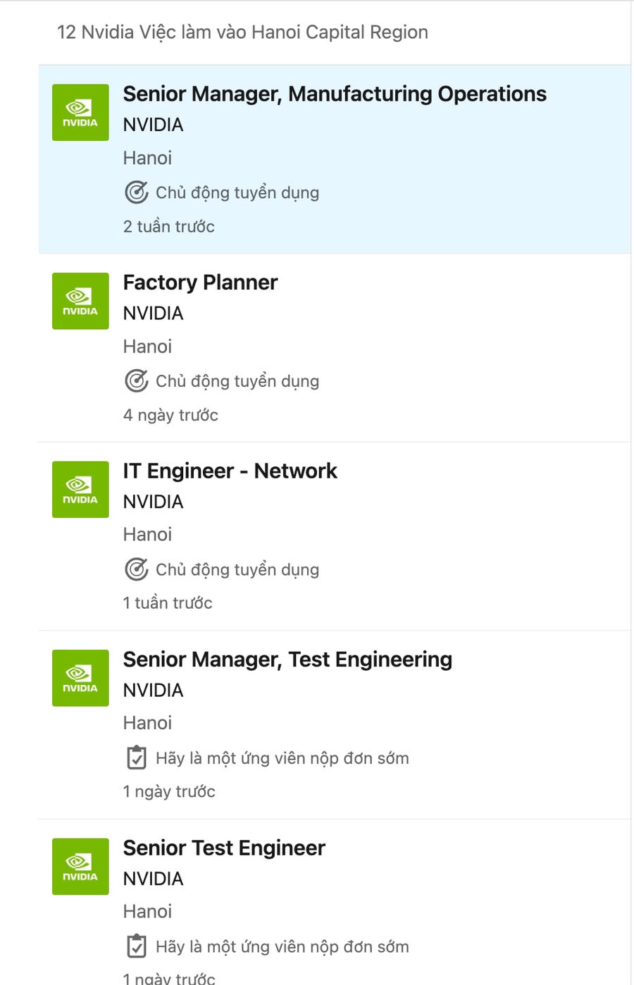Click actively recruiting target icon under Factory Planner
The height and width of the screenshot is (985, 634).
tap(136, 381)
